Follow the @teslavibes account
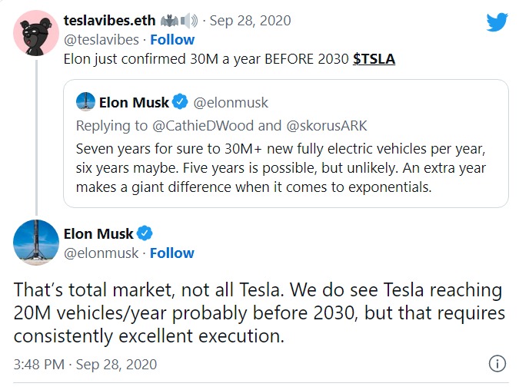The image size is (519, 390). (x=172, y=40)
